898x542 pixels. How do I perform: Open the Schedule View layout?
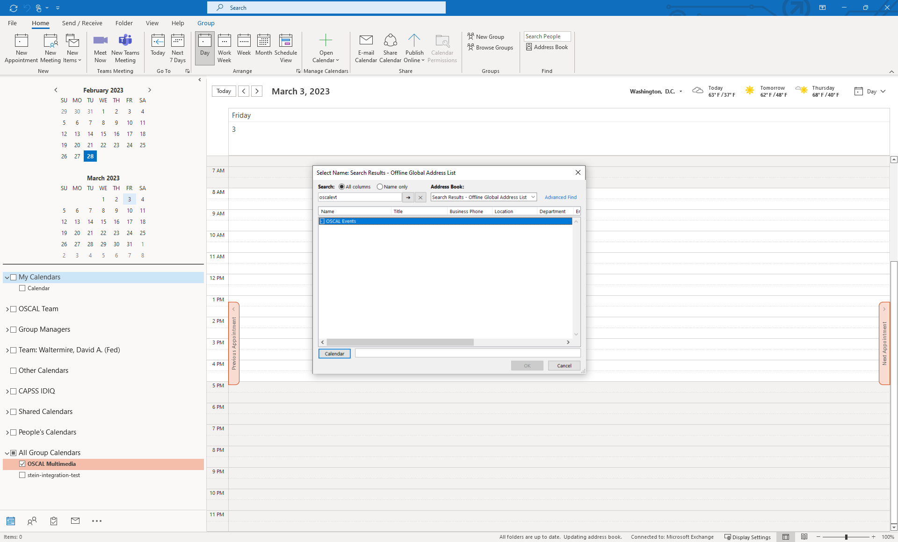tap(286, 48)
